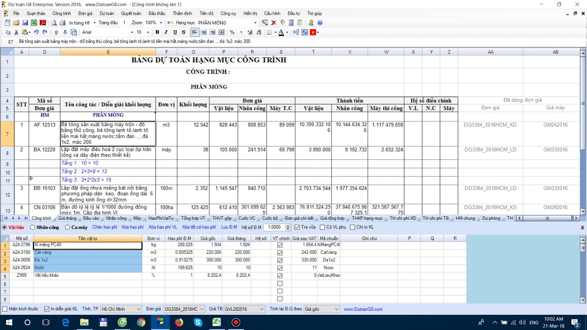This screenshot has width=587, height=330.
Task: Open the Zoom 100% dropdown
Action: coord(161,22)
